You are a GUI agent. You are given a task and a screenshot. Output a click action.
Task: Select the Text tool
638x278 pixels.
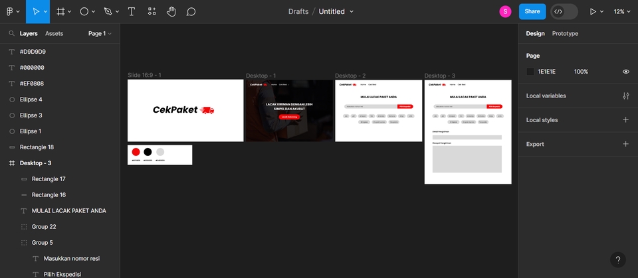click(132, 11)
